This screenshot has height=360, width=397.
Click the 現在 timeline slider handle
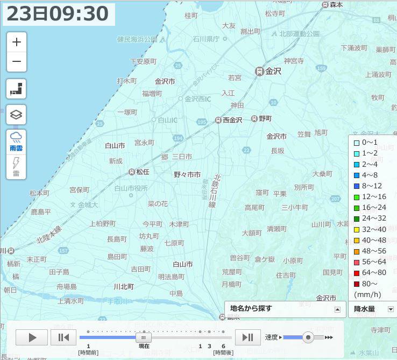(x=144, y=337)
